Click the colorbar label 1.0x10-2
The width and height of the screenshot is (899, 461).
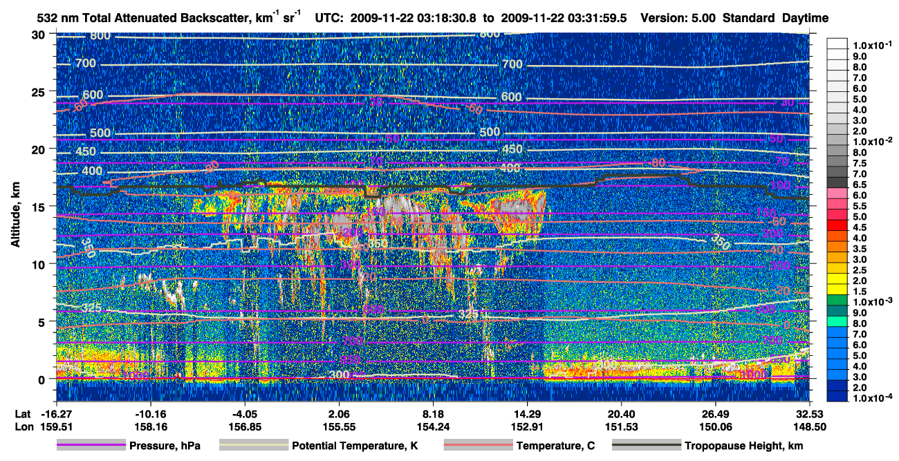pos(873,140)
